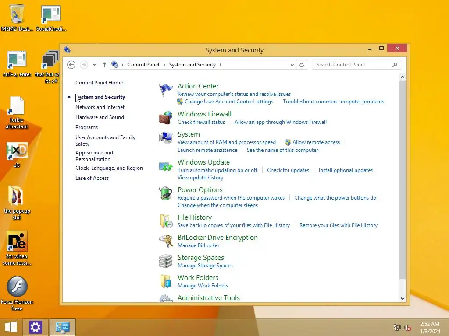Click the System computer monitor icon

[x=165, y=138]
